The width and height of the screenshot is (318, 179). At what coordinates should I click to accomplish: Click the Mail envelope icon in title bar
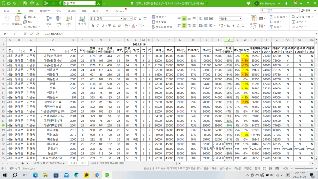(x=38, y=3)
